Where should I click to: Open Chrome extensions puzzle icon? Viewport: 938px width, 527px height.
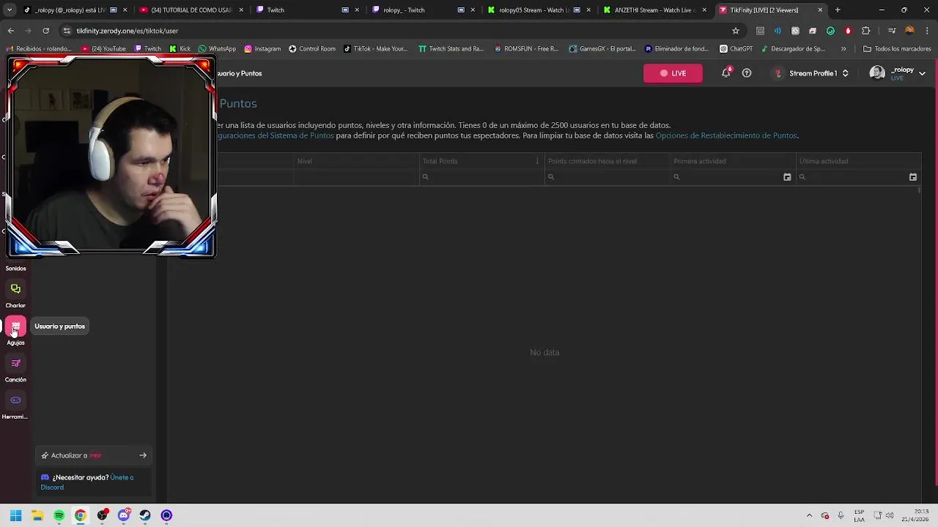(x=865, y=31)
